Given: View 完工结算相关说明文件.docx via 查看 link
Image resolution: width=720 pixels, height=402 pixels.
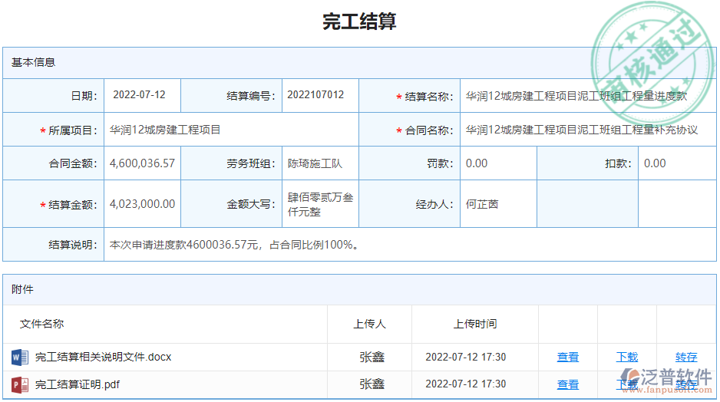Looking at the screenshot, I should (x=567, y=357).
